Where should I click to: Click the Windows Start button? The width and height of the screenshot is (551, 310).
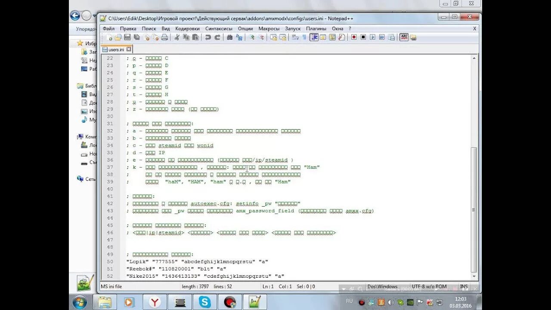tap(80, 302)
